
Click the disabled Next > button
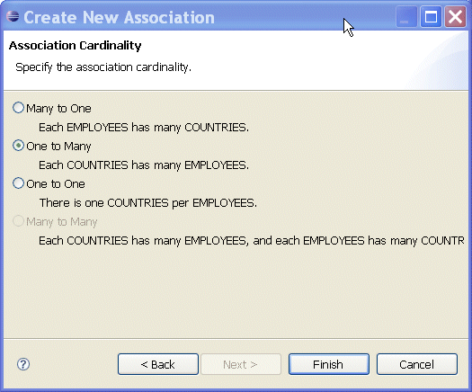click(x=241, y=364)
